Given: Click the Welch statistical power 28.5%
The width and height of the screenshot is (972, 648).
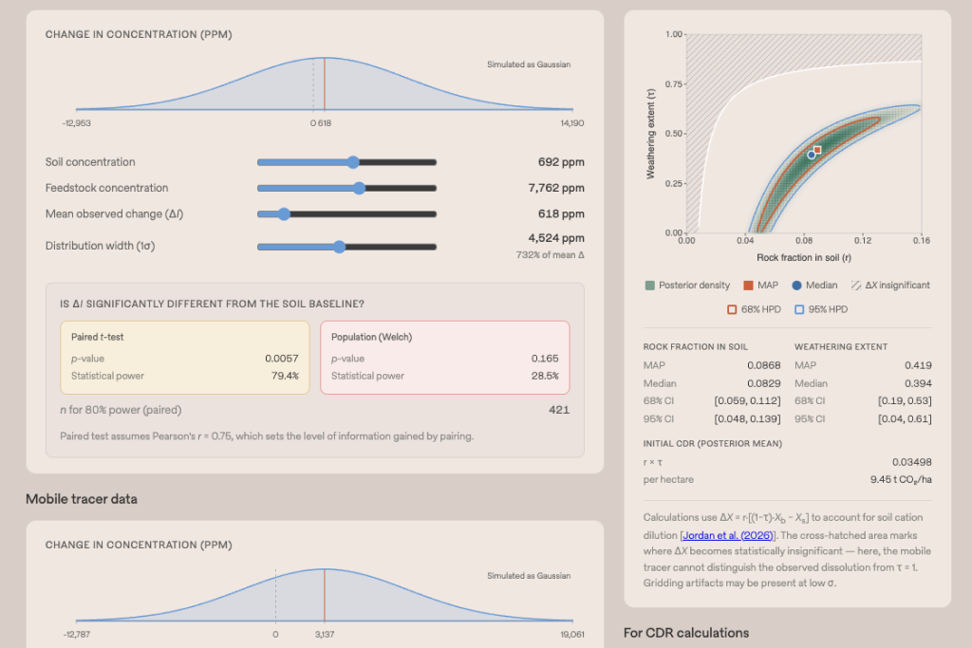Looking at the screenshot, I should (x=545, y=376).
